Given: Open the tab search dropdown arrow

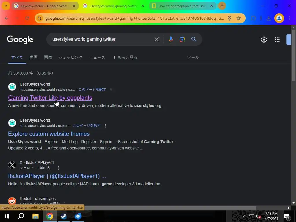Looking at the screenshot, I should click(6, 6).
